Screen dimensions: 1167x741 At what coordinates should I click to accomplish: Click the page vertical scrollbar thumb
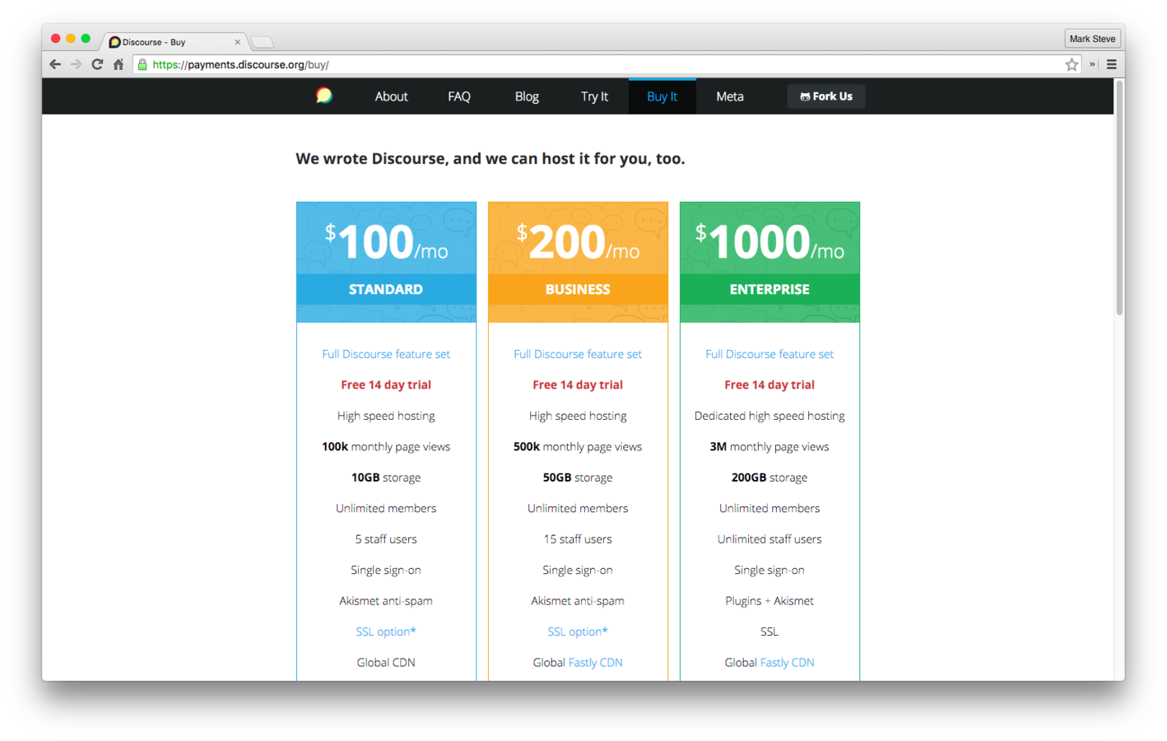[1119, 198]
